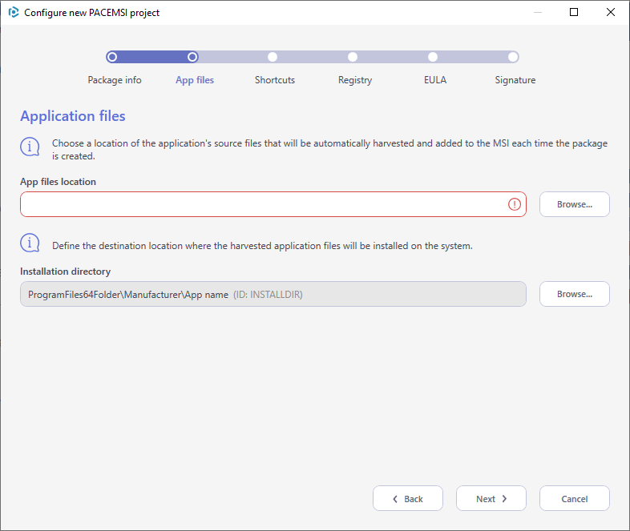Viewport: 630px width, 531px height.
Task: Click the red error icon in App files location field
Action: click(515, 204)
